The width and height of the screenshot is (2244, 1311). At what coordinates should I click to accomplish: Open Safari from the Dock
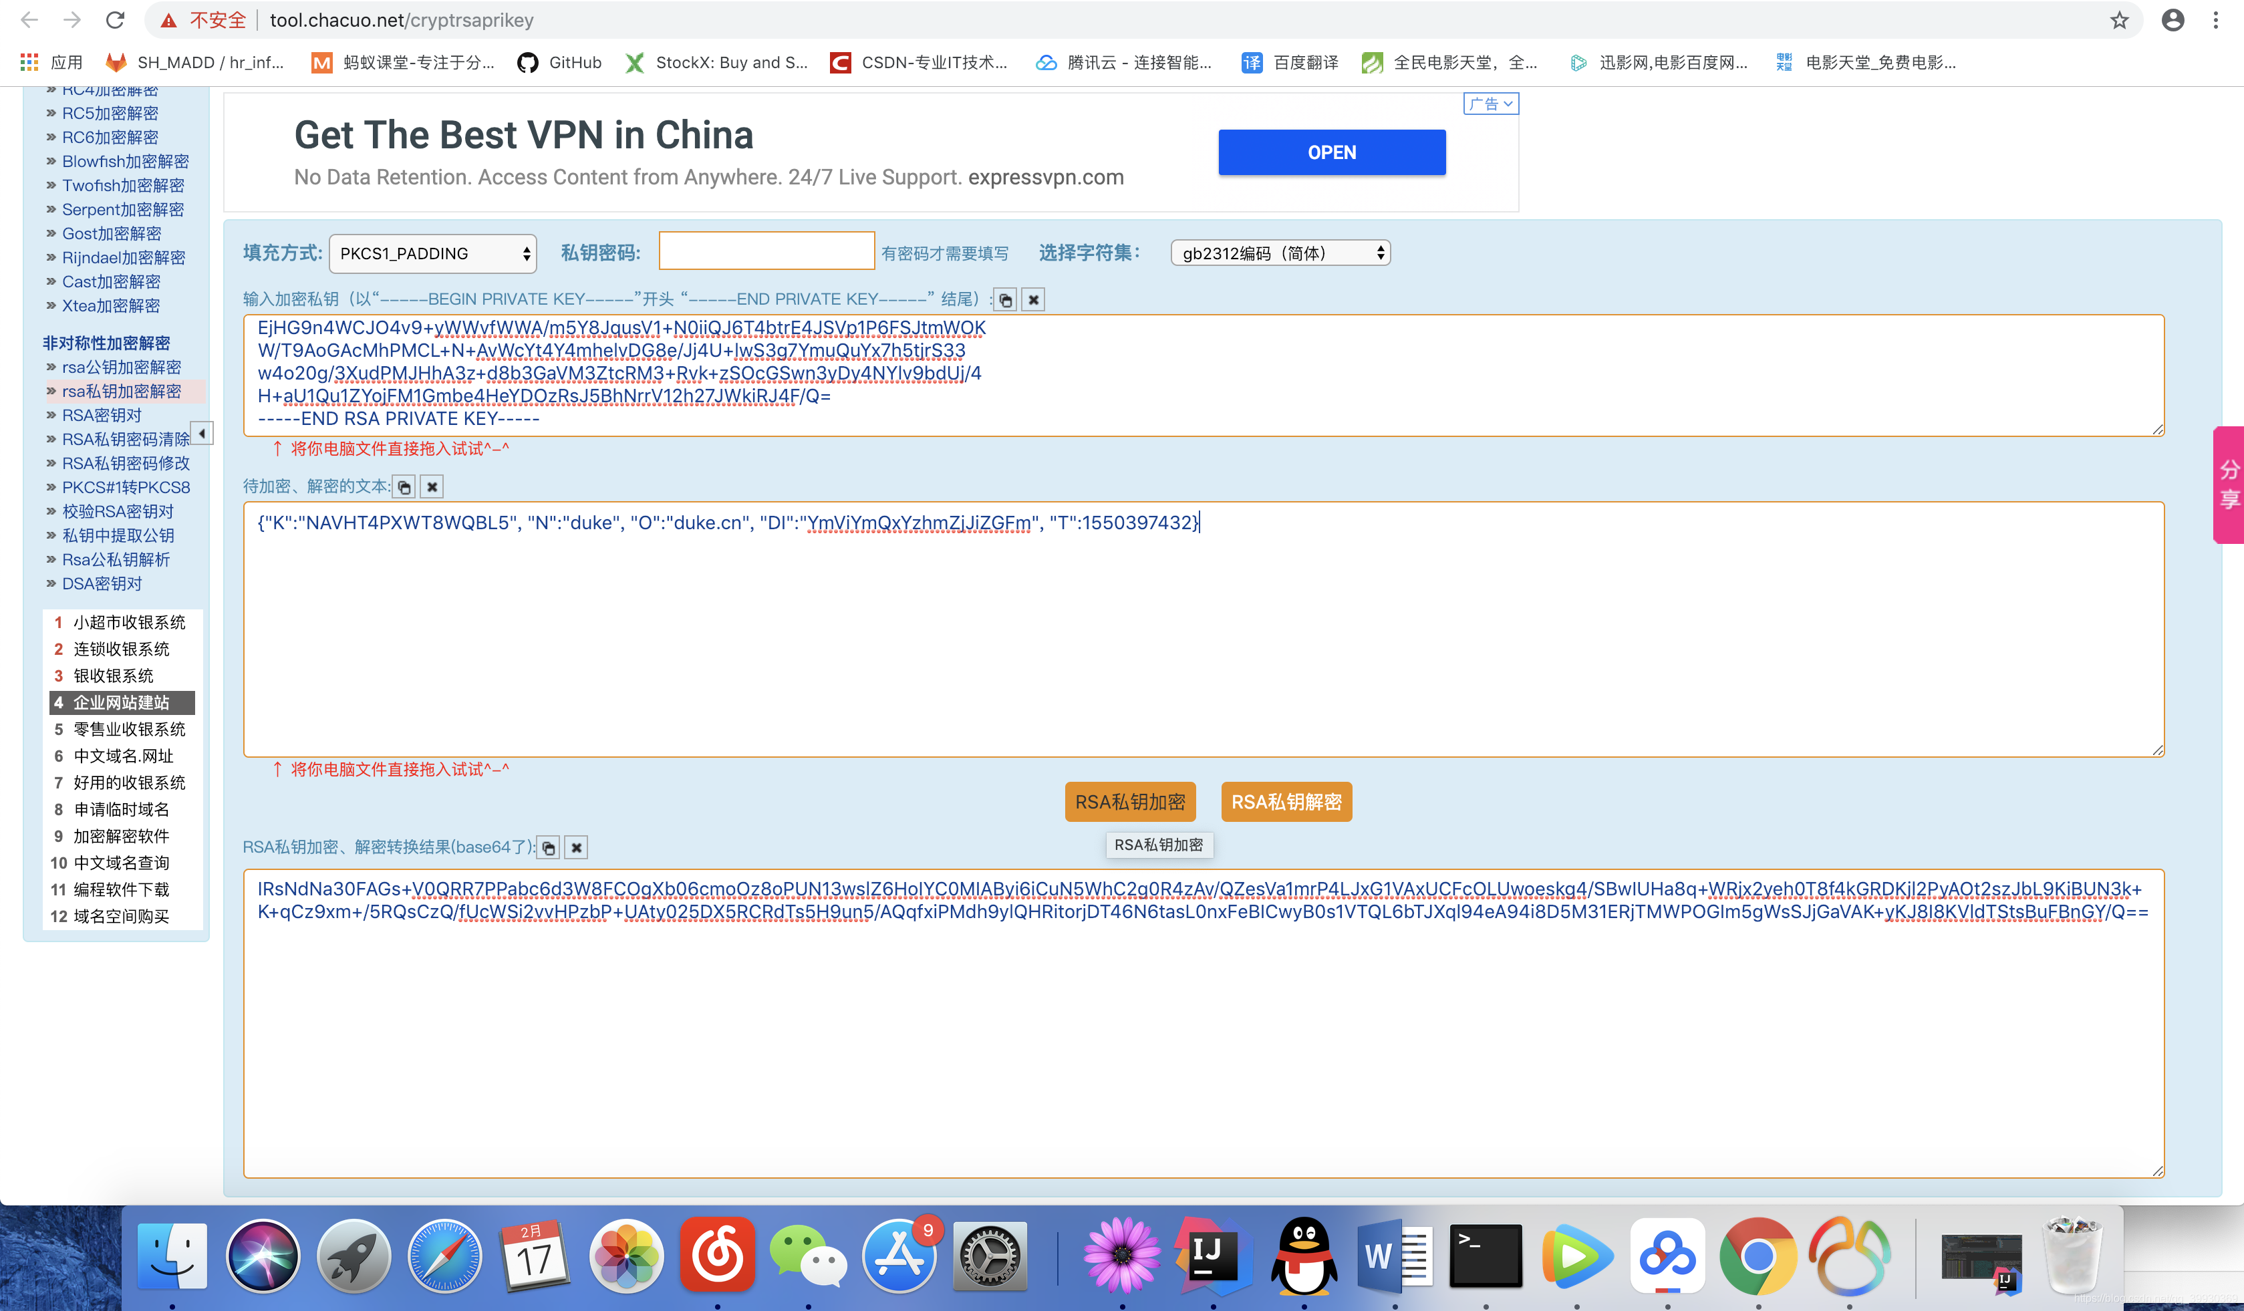point(444,1257)
